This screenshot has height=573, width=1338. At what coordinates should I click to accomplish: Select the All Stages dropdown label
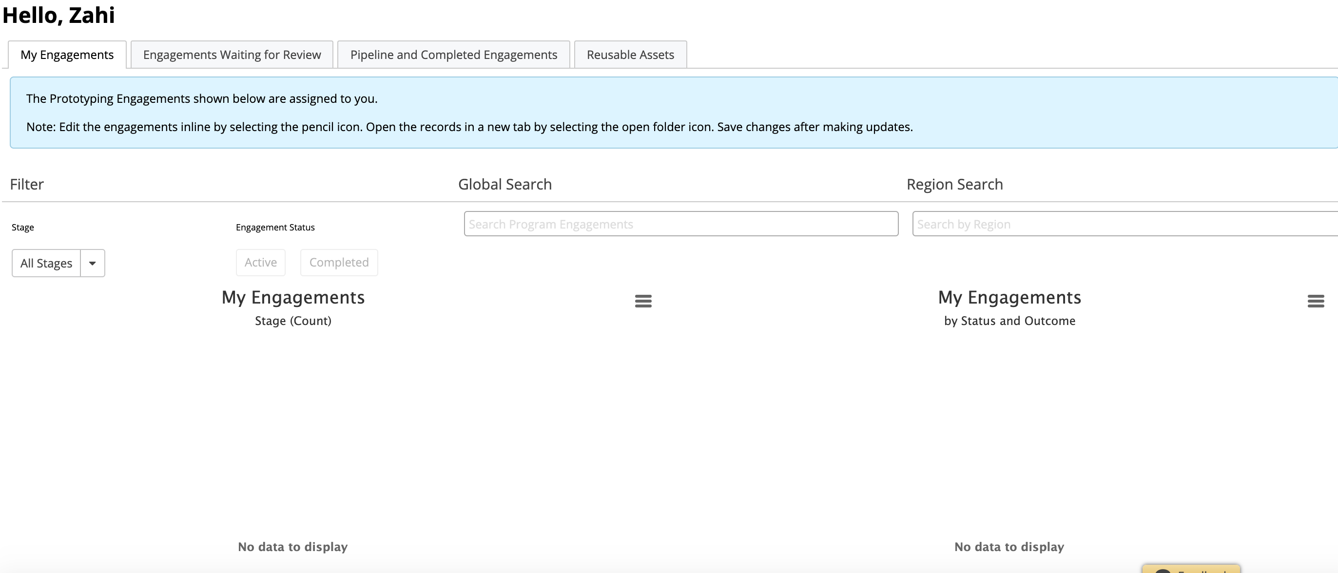point(46,263)
